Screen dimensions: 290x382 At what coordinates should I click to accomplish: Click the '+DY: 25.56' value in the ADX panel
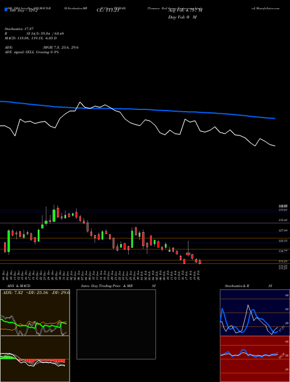tap(37, 292)
